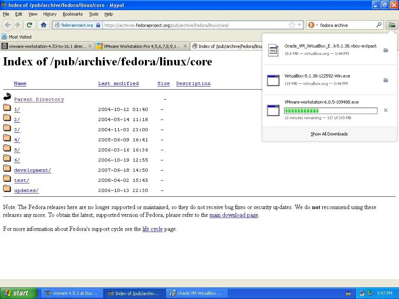This screenshot has width=399, height=299.
Task: Select the Index of /pub/archiv taskbar button
Action: (x=134, y=294)
